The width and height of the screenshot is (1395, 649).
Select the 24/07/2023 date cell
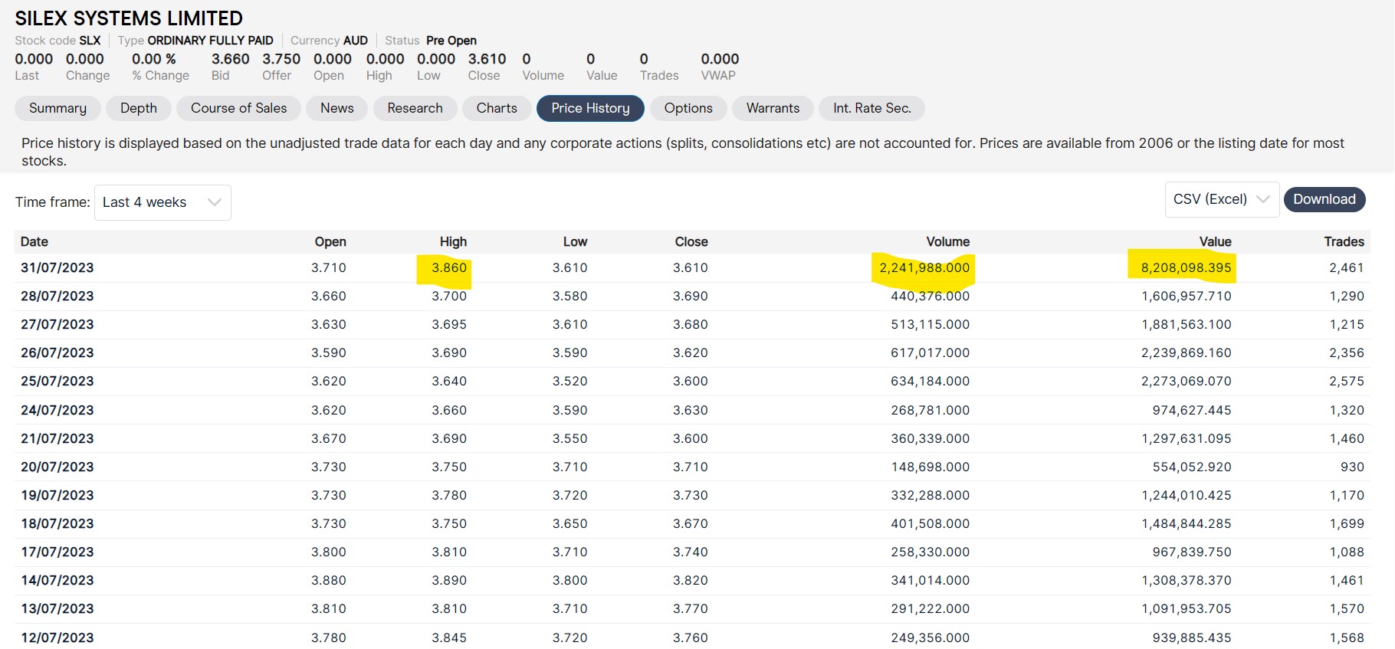[57, 411]
